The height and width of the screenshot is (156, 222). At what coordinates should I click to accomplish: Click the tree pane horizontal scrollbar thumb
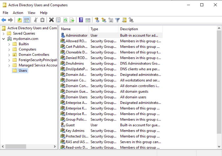click(x=16, y=146)
